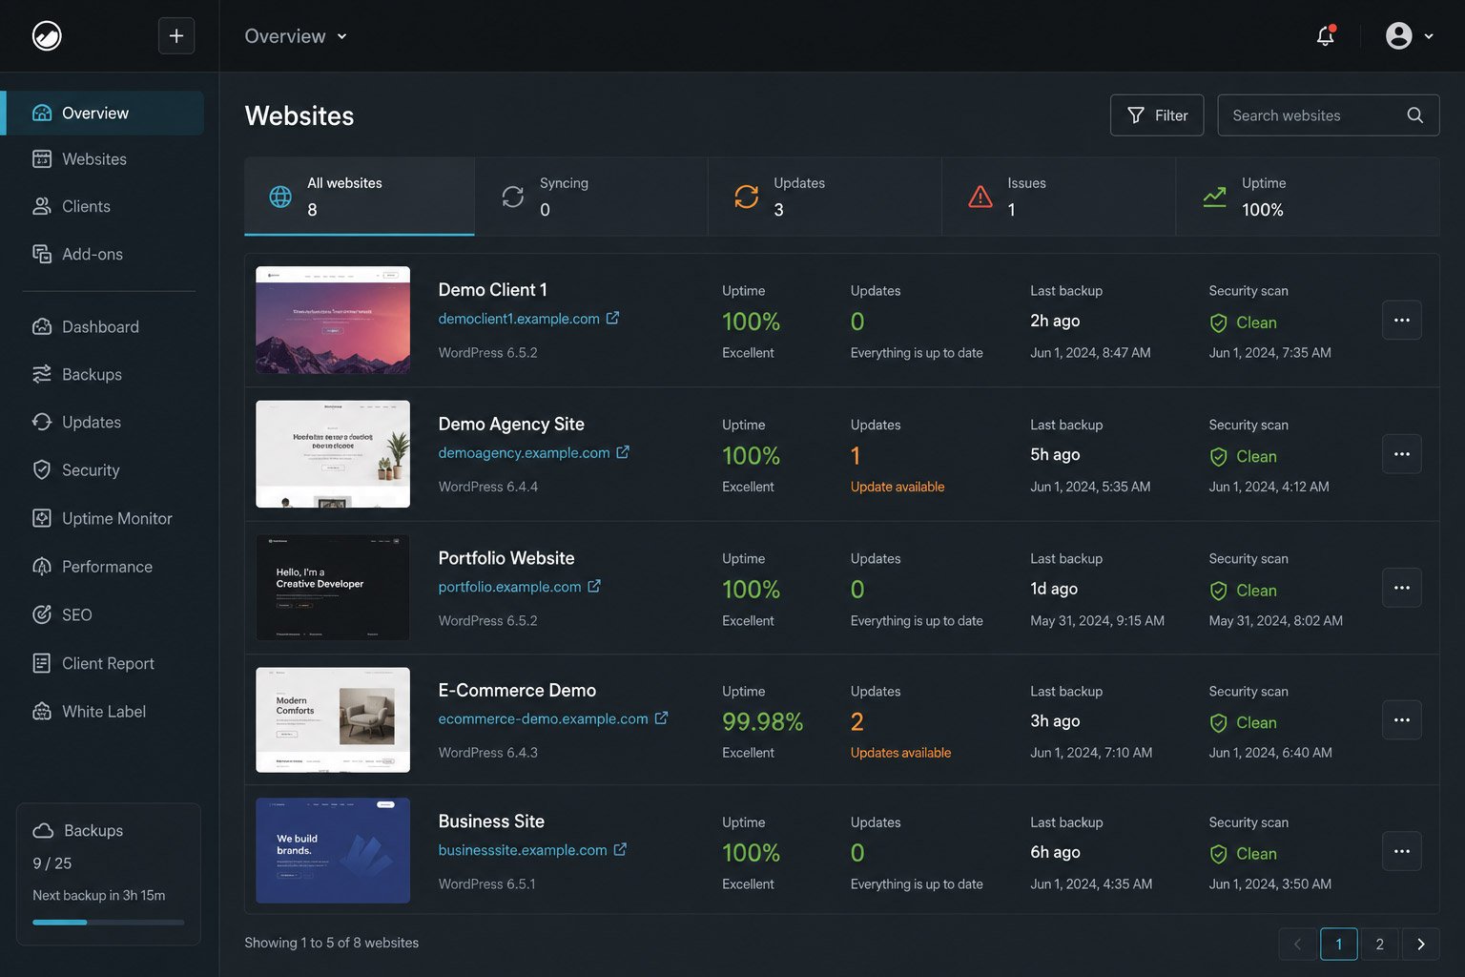The width and height of the screenshot is (1465, 977).
Task: Click Clean shield icon for Portfolio Website
Action: [1218, 591]
